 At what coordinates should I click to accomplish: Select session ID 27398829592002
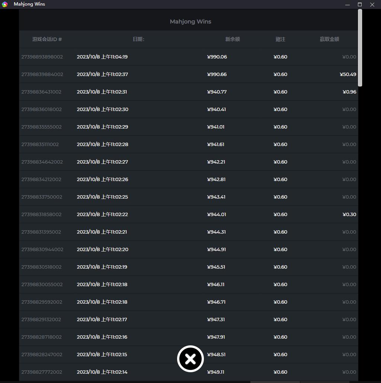coord(42,302)
